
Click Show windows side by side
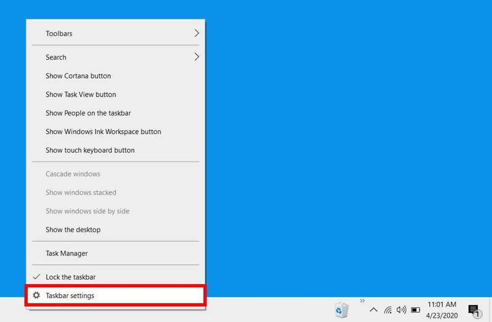116,211
